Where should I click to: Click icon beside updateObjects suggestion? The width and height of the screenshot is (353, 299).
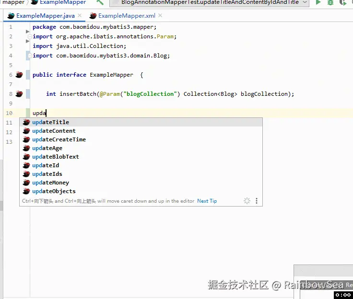click(x=26, y=191)
